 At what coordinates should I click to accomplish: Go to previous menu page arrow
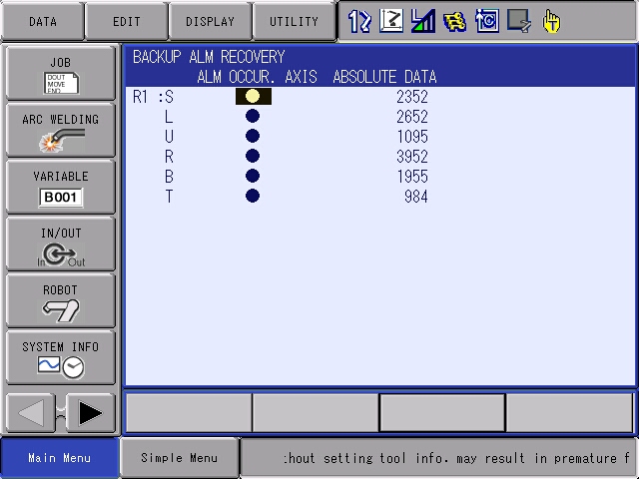(x=31, y=413)
